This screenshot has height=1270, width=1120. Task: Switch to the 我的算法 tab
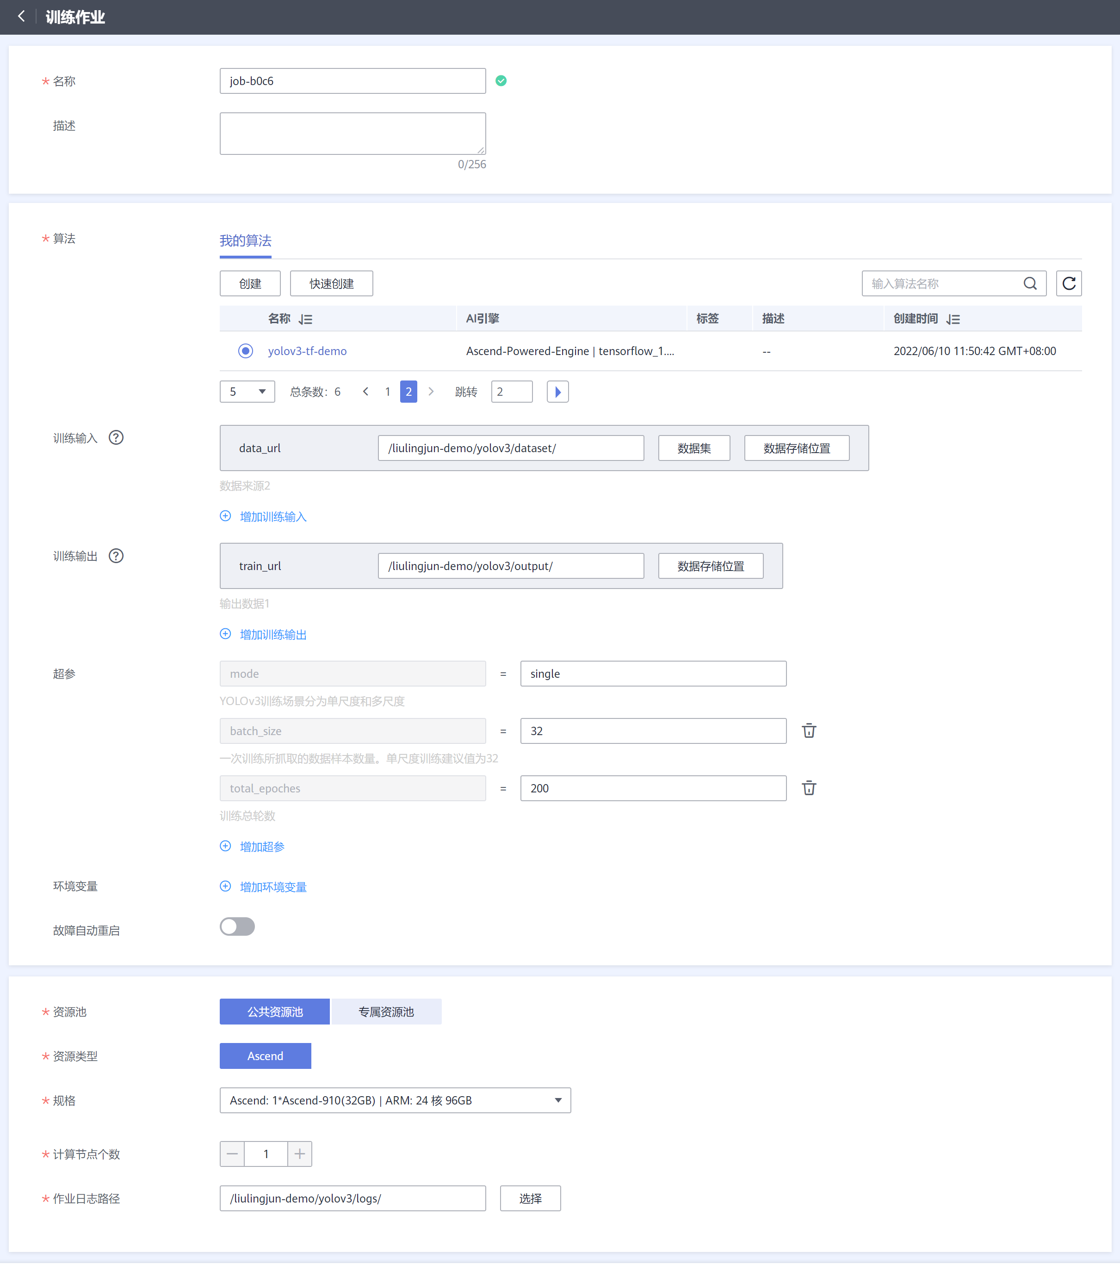(245, 241)
